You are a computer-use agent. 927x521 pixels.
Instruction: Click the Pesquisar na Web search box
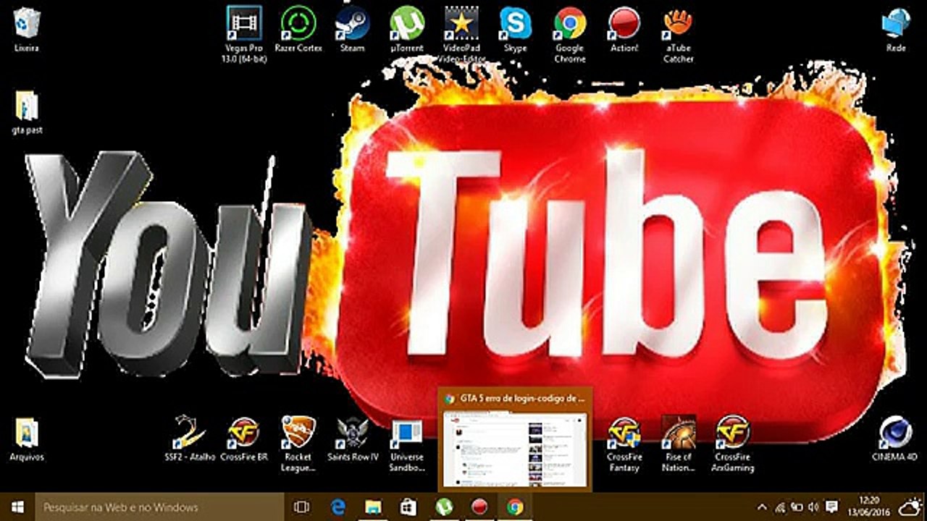pos(159,507)
